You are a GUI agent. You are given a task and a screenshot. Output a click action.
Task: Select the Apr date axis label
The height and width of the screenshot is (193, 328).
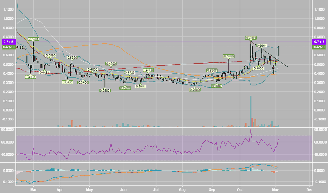(59, 189)
